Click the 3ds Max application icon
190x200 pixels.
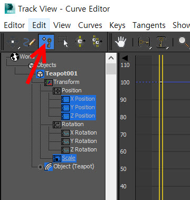coord(10,9)
